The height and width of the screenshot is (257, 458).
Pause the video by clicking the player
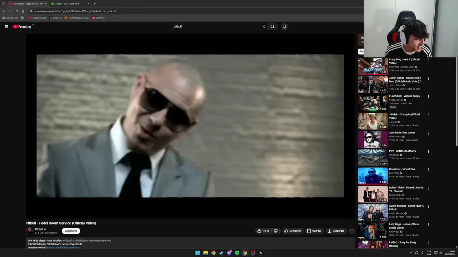click(x=190, y=126)
